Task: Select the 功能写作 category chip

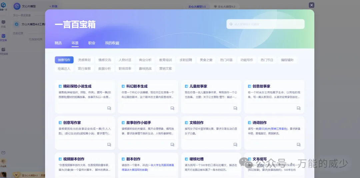Action: [247, 60]
